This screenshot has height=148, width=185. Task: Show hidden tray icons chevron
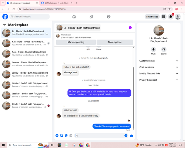click(156, 145)
